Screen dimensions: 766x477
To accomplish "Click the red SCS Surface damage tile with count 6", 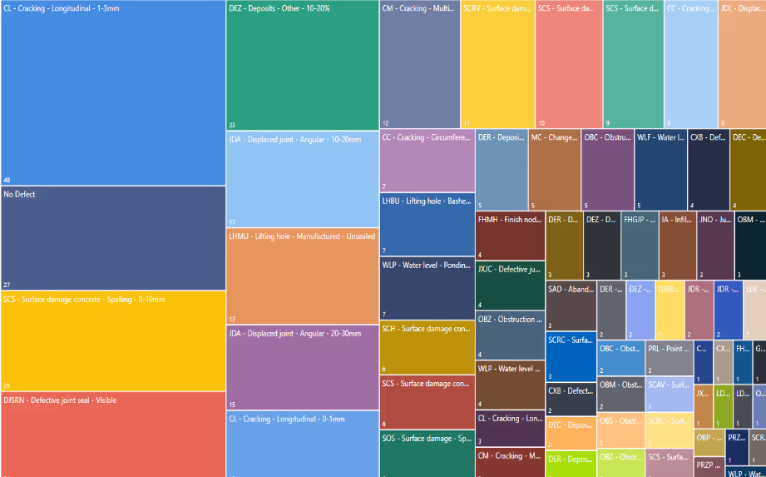I will coord(427,403).
